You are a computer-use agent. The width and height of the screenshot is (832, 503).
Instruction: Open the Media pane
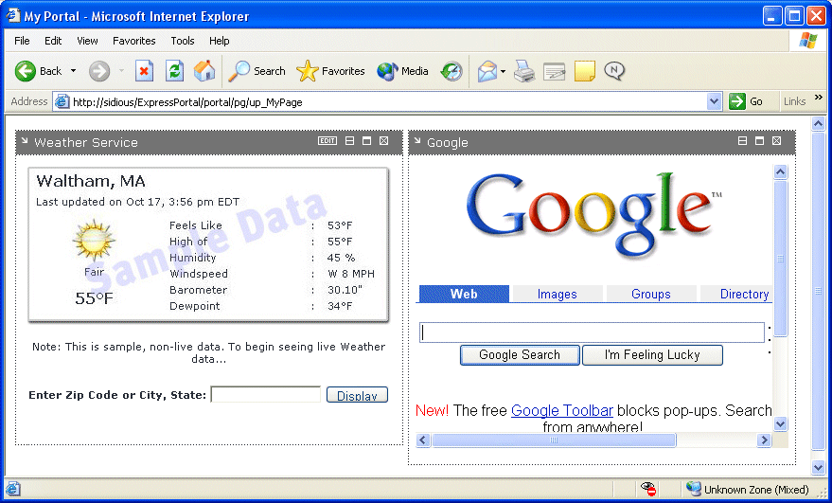[x=402, y=71]
